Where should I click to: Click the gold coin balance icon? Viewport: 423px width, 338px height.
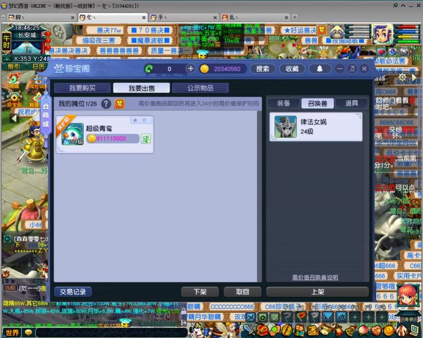tap(204, 69)
